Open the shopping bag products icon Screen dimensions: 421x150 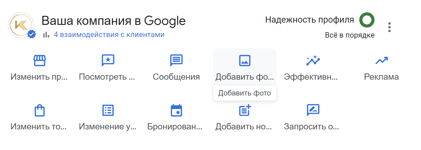(x=40, y=110)
